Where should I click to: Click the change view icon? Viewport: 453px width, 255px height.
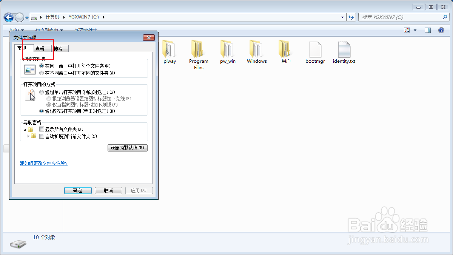point(407,30)
